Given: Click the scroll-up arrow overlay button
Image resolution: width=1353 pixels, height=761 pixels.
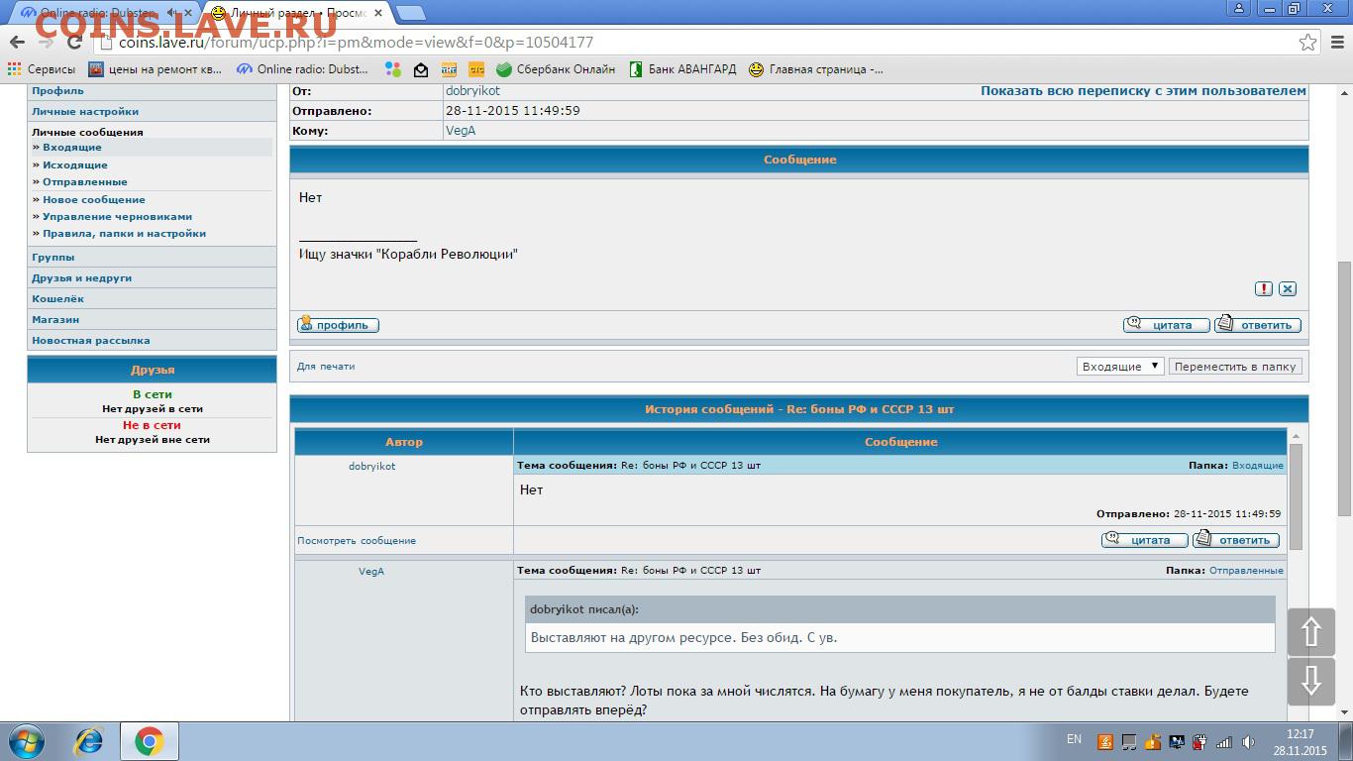Looking at the screenshot, I should (x=1310, y=631).
